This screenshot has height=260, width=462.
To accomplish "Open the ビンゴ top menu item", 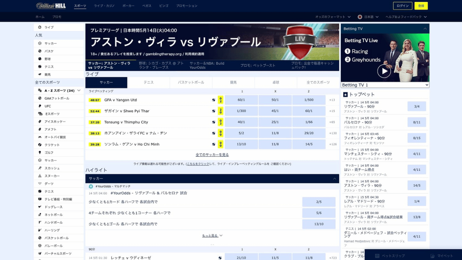I will [x=164, y=6].
